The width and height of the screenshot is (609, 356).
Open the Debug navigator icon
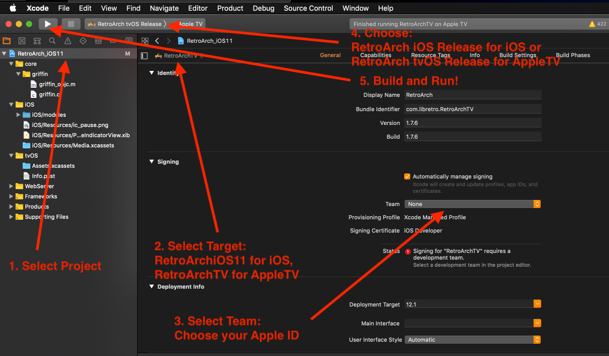[98, 41]
